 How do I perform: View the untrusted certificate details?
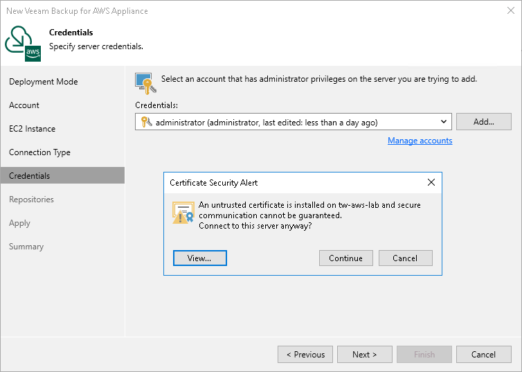[199, 258]
